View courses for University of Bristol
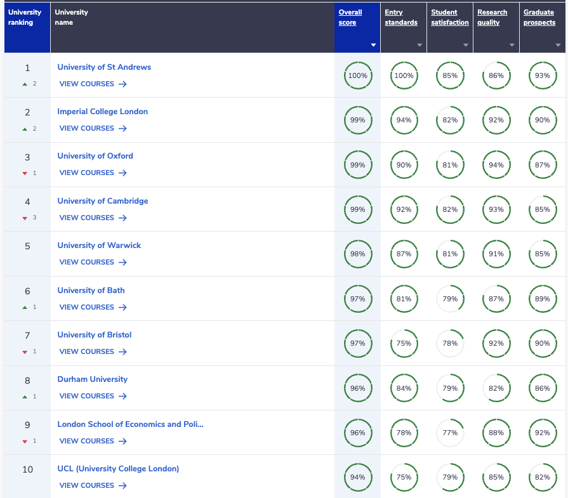 93,351
